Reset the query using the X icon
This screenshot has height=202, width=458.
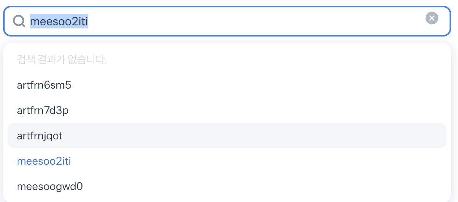coord(432,18)
